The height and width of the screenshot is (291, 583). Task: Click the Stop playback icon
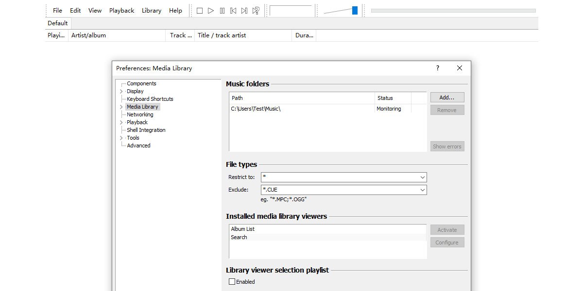199,10
